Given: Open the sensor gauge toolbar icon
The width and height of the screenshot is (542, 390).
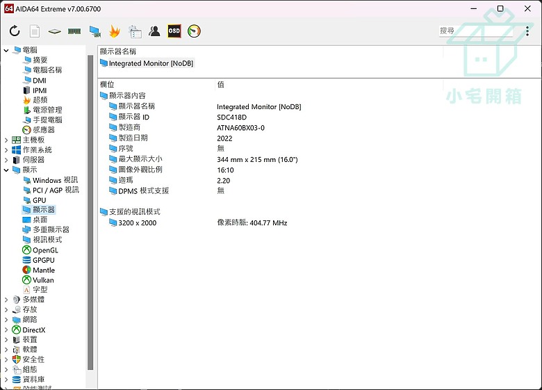Looking at the screenshot, I should click(x=194, y=31).
